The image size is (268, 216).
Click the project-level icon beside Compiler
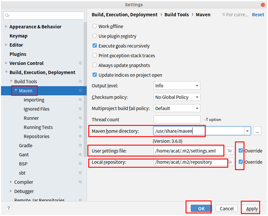click(80, 182)
